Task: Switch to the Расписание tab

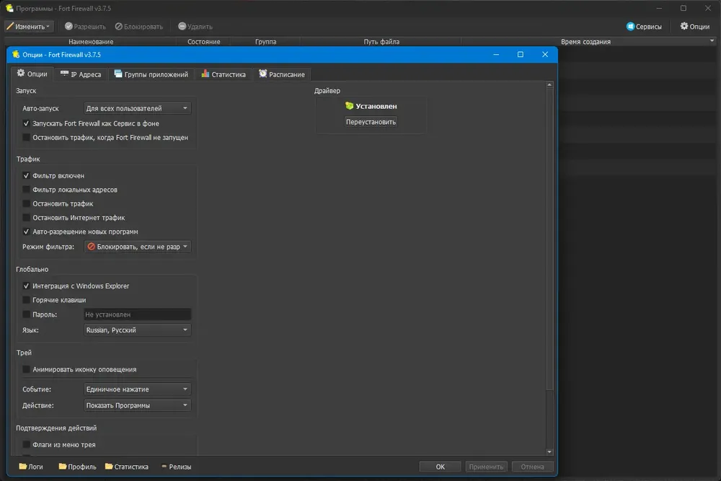Action: [x=282, y=74]
